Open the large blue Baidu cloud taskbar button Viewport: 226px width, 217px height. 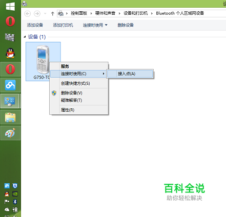10,85
